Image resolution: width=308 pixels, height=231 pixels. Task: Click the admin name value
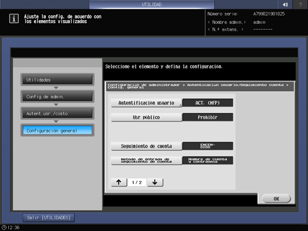point(259,22)
